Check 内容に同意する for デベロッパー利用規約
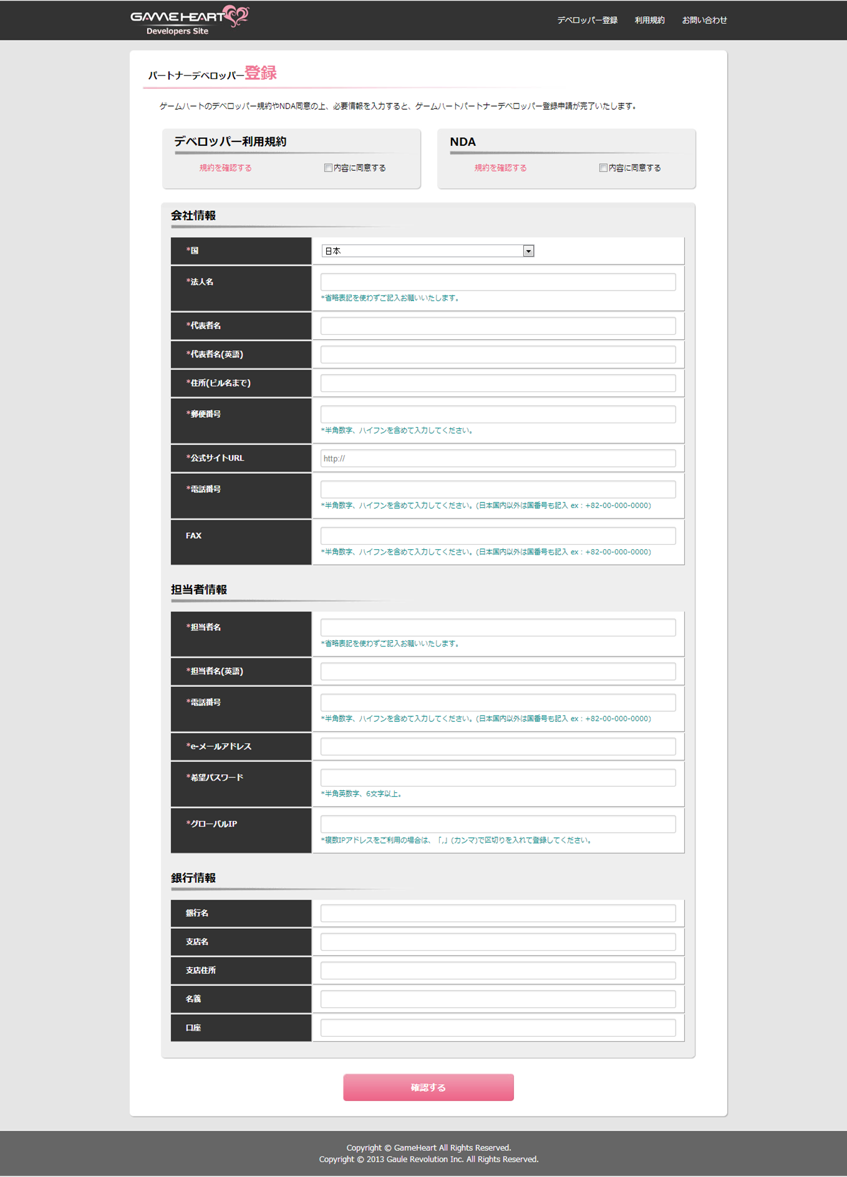Image resolution: width=847 pixels, height=1177 pixels. (x=328, y=168)
